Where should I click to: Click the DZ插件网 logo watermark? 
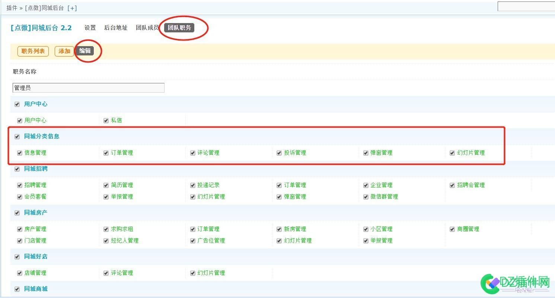516,283
